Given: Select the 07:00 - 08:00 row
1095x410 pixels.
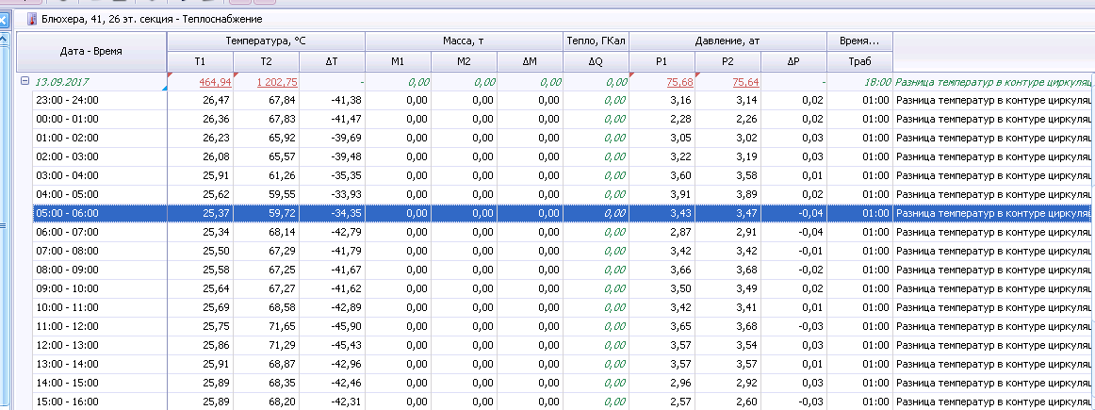Looking at the screenshot, I should [563, 252].
